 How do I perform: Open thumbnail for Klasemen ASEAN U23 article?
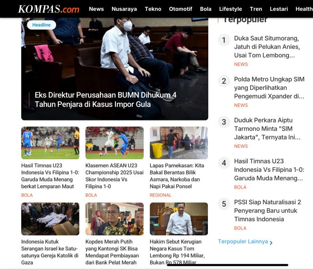pyautogui.click(x=114, y=143)
